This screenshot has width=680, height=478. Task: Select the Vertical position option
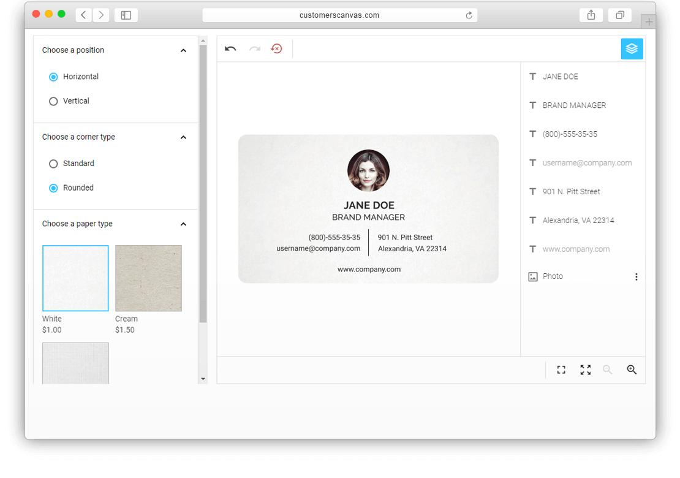coord(53,101)
